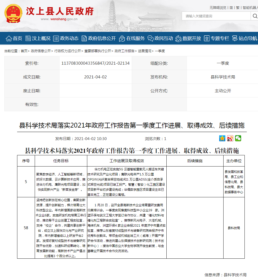
Task: Open the 在线服务 menu item
Action: [136, 38]
